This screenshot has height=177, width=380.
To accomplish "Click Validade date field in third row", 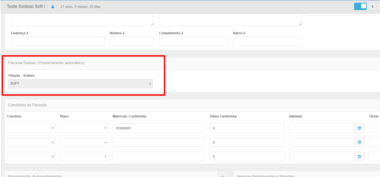I will (x=322, y=156).
